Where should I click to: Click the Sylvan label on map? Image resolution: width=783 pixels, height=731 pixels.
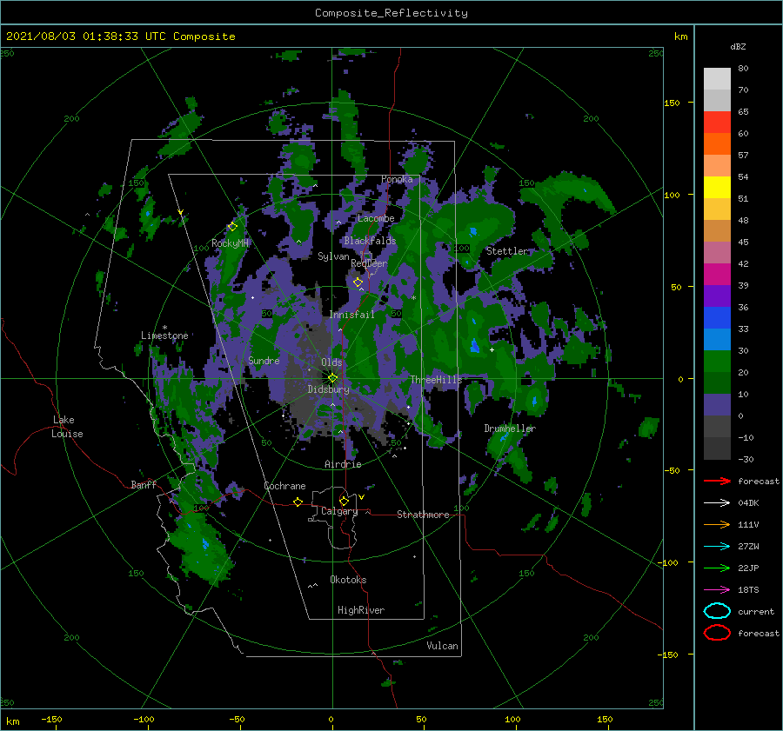click(333, 256)
